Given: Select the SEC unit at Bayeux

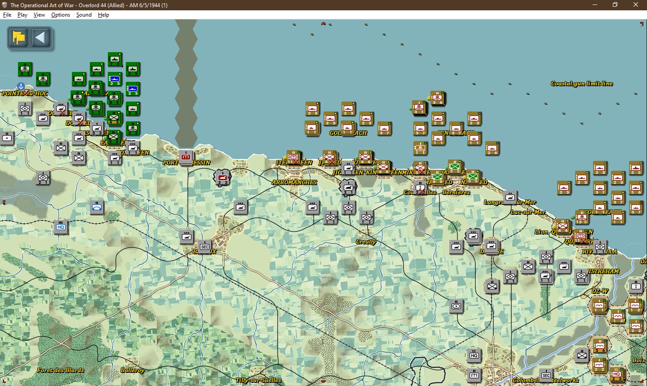Looking at the screenshot, I should pyautogui.click(x=205, y=247).
